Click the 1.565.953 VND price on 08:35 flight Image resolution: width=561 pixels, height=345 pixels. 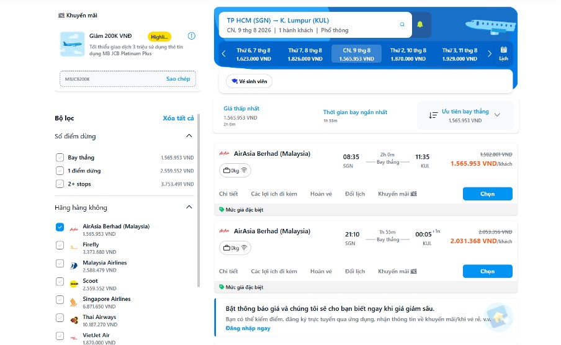(x=473, y=164)
